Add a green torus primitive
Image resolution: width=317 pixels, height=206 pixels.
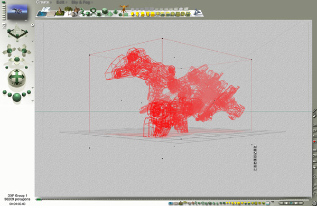(93, 11)
